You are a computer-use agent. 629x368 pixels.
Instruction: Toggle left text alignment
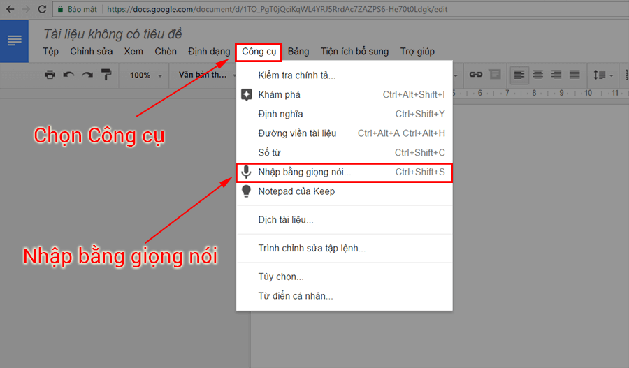519,74
